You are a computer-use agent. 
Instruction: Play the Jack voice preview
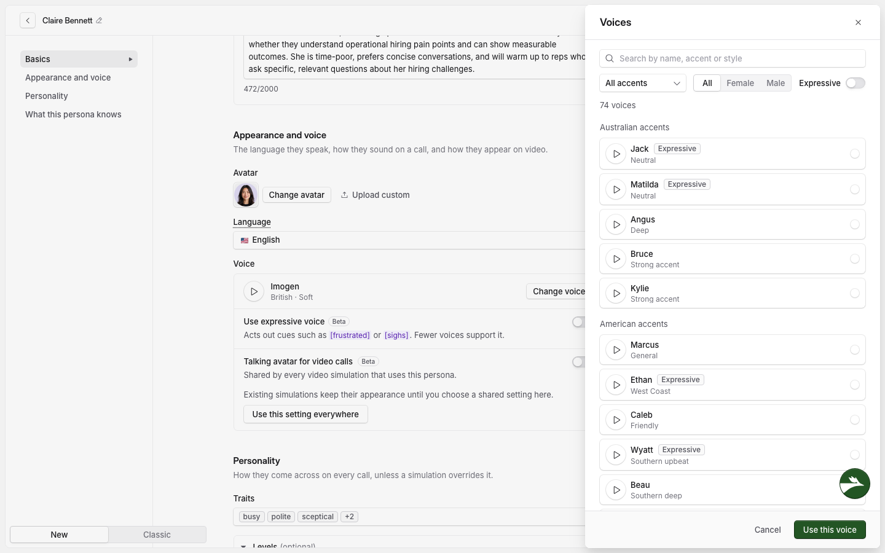coord(616,154)
